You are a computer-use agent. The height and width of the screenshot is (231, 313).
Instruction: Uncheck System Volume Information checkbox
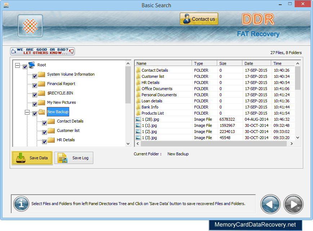(35, 76)
